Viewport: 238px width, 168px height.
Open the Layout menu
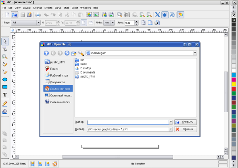pos(27,8)
